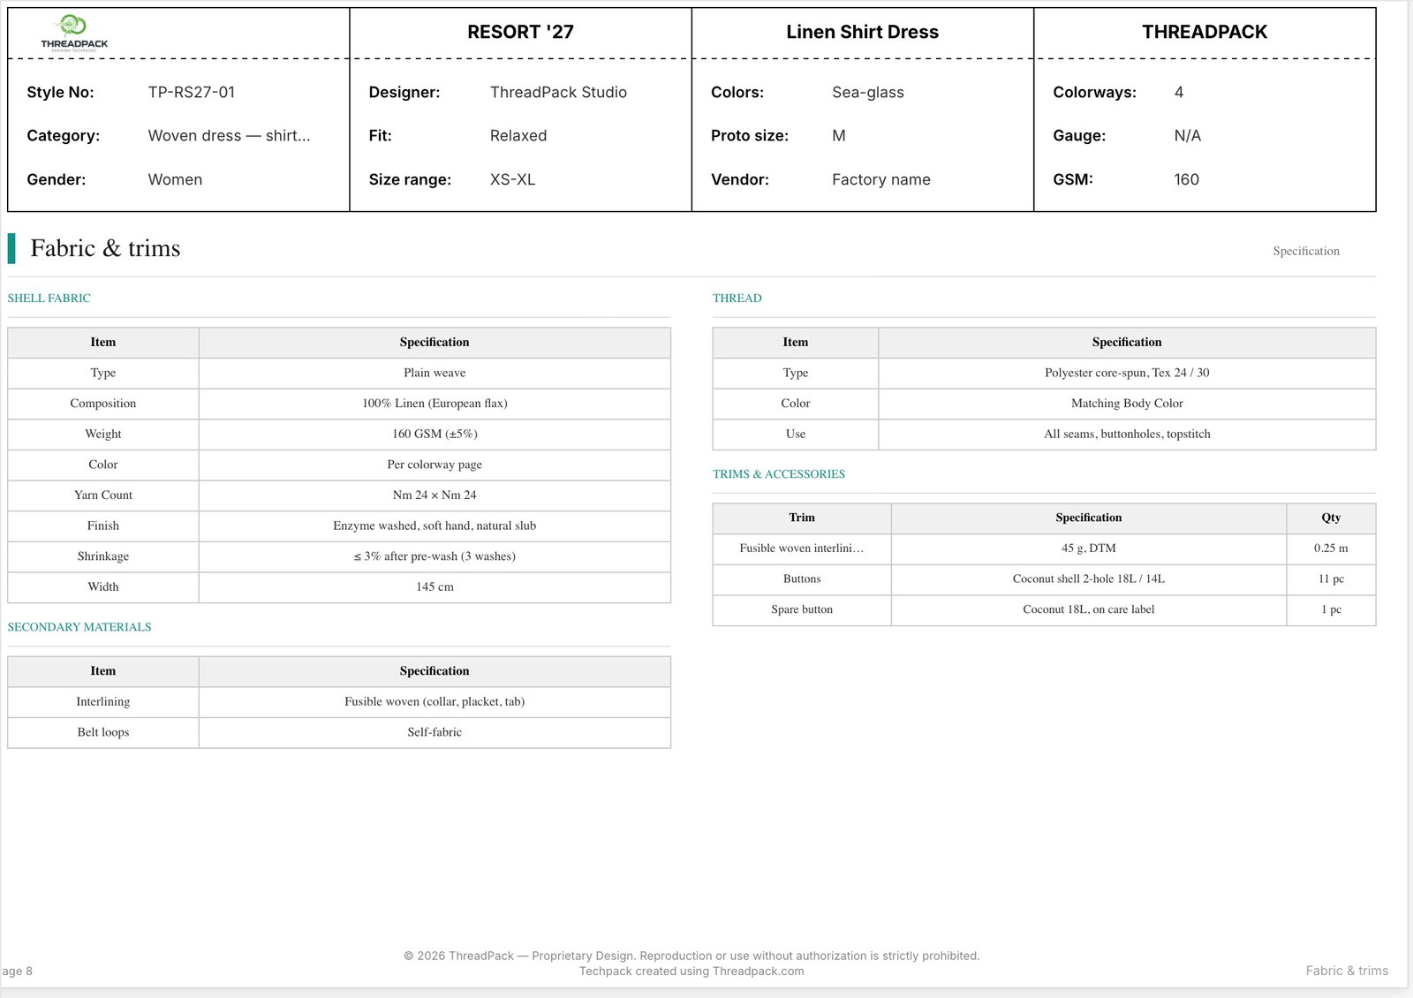Click the Specification label beside the heading
This screenshot has height=998, width=1413.
click(x=1305, y=251)
